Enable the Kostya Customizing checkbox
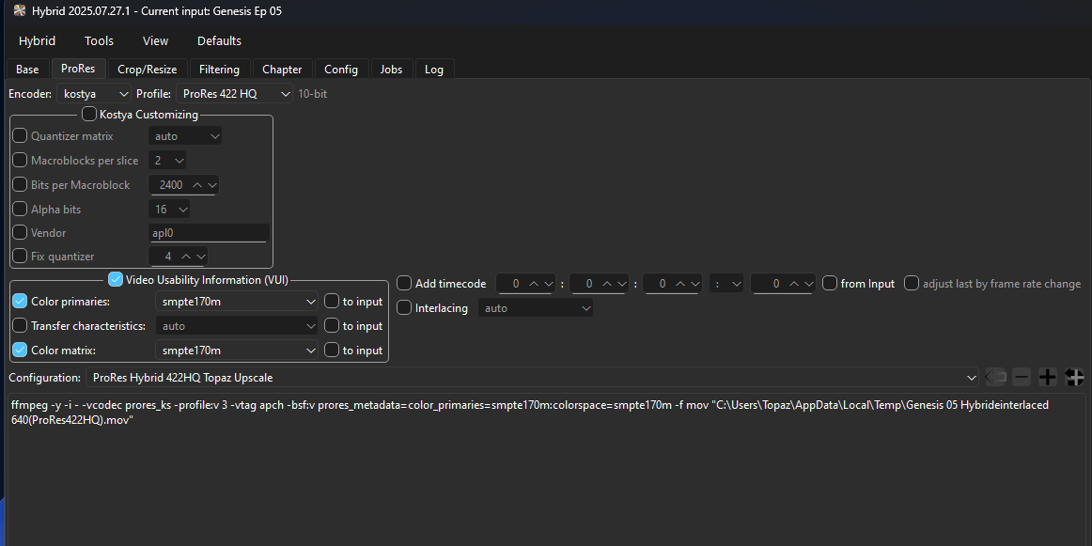 click(x=89, y=115)
